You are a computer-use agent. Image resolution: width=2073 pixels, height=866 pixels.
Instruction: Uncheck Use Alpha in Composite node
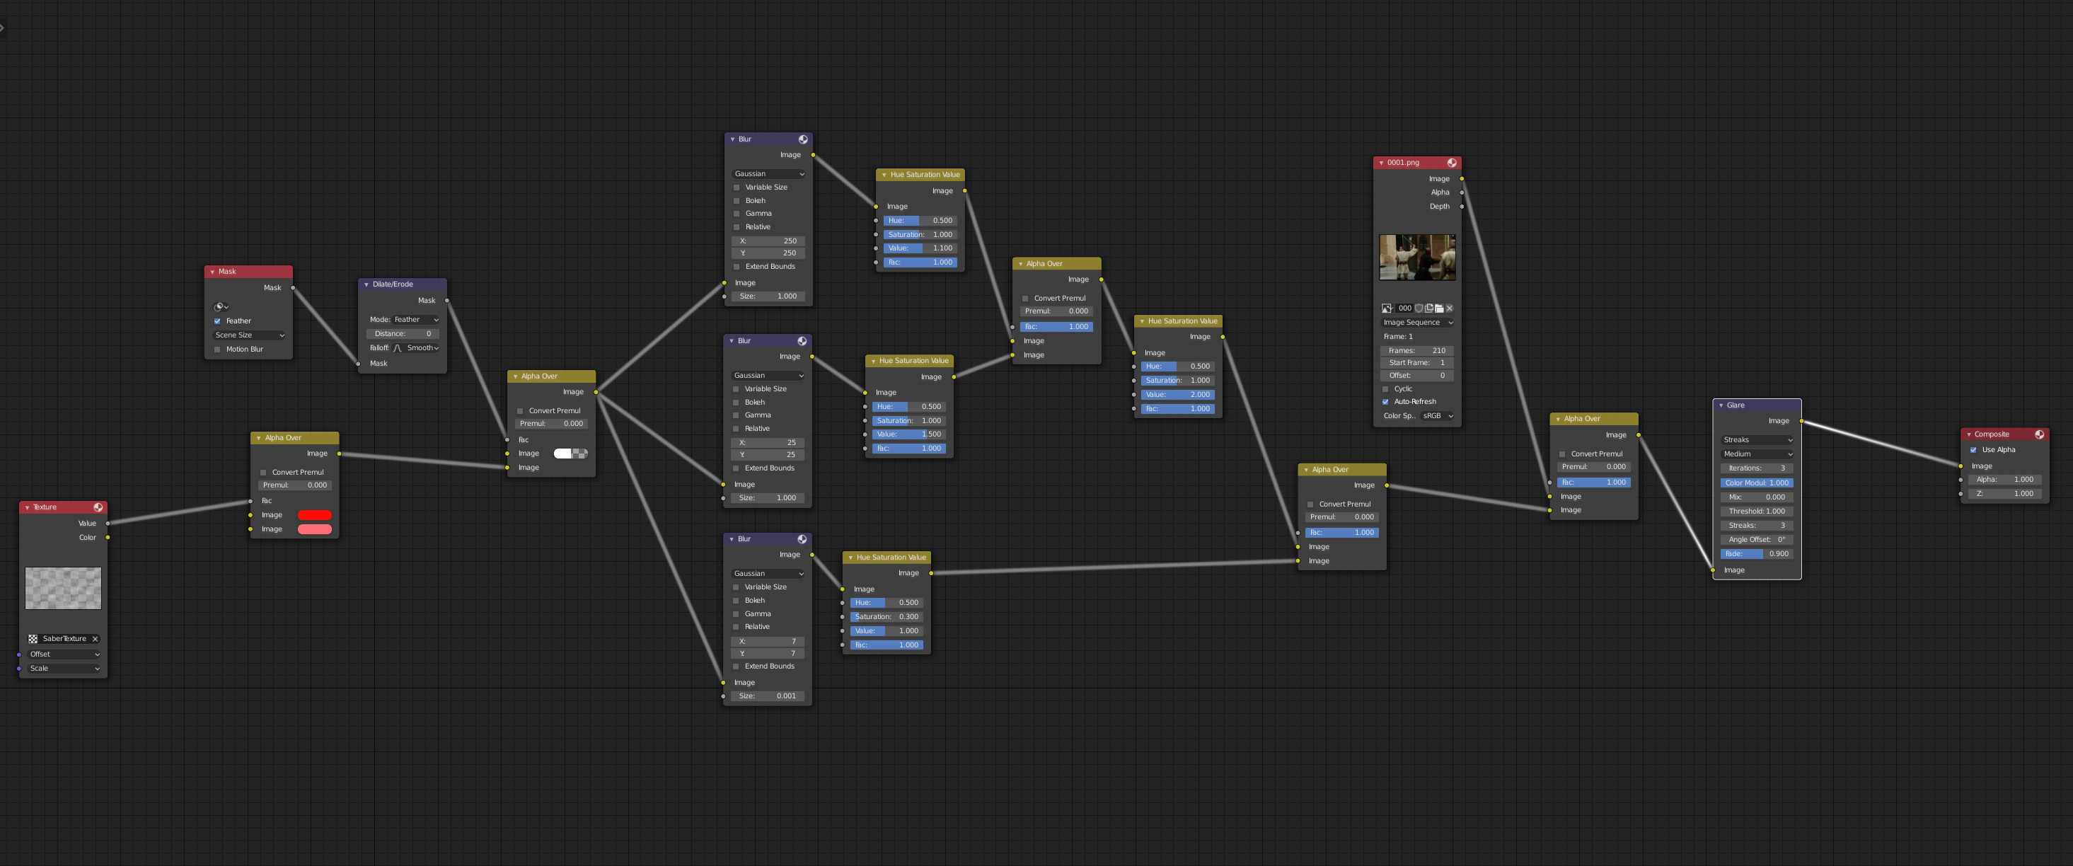pos(1973,450)
